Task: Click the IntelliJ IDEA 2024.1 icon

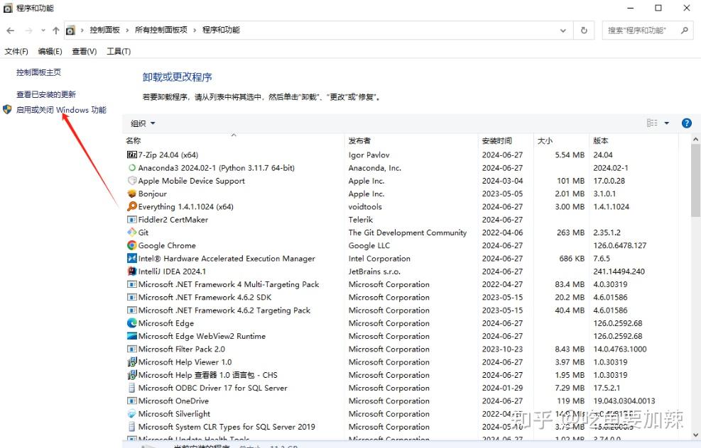Action: tap(134, 271)
